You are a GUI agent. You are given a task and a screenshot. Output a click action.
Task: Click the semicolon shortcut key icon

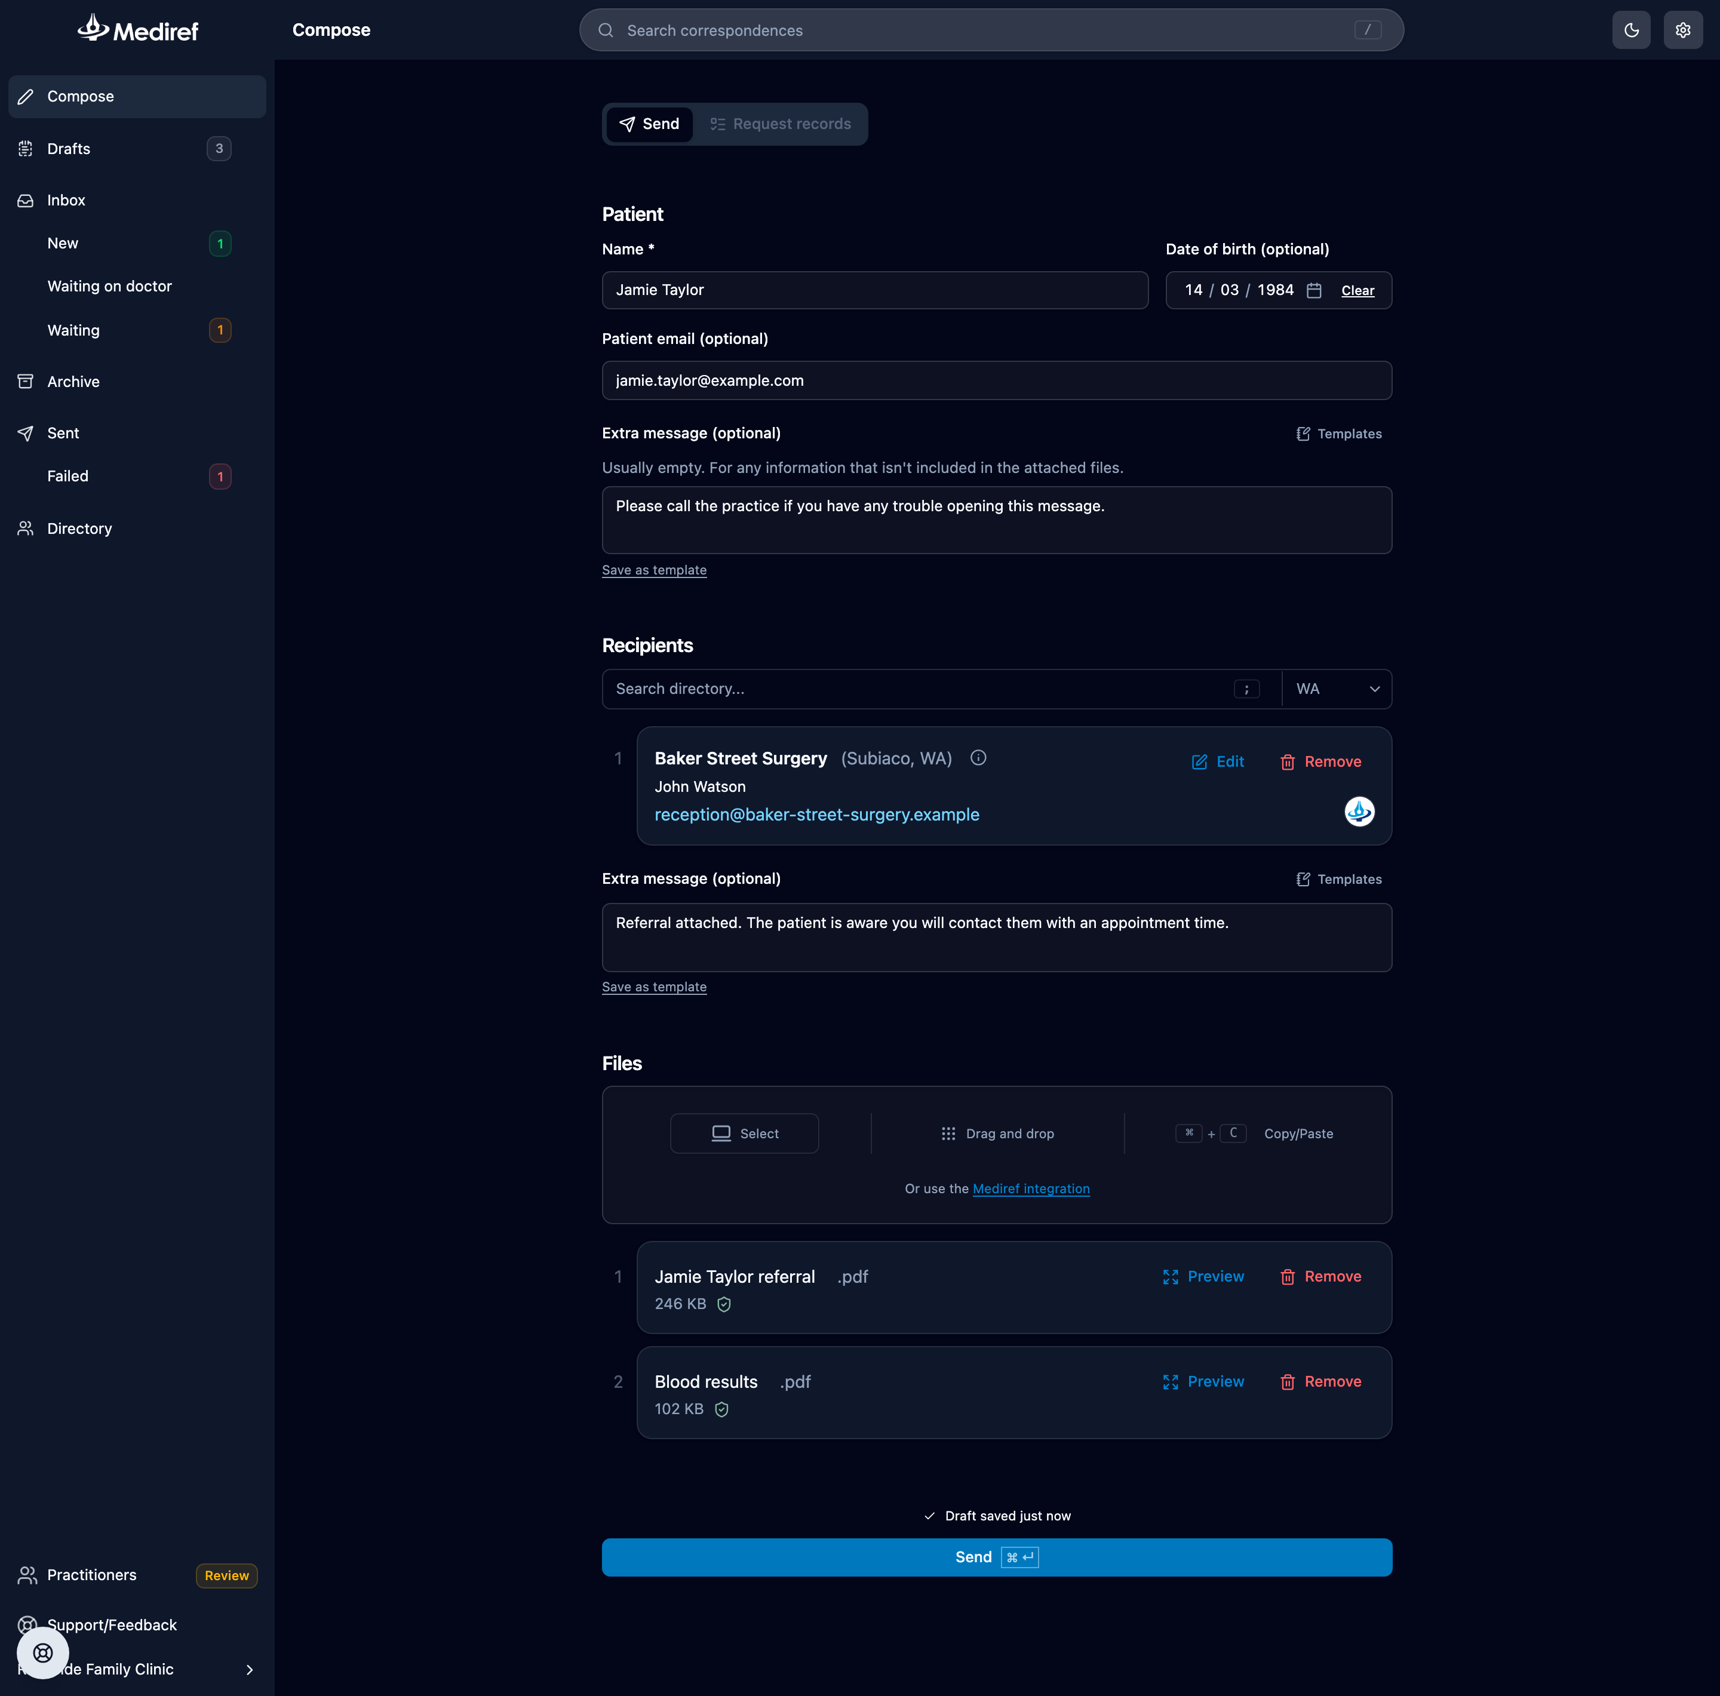pyautogui.click(x=1246, y=689)
